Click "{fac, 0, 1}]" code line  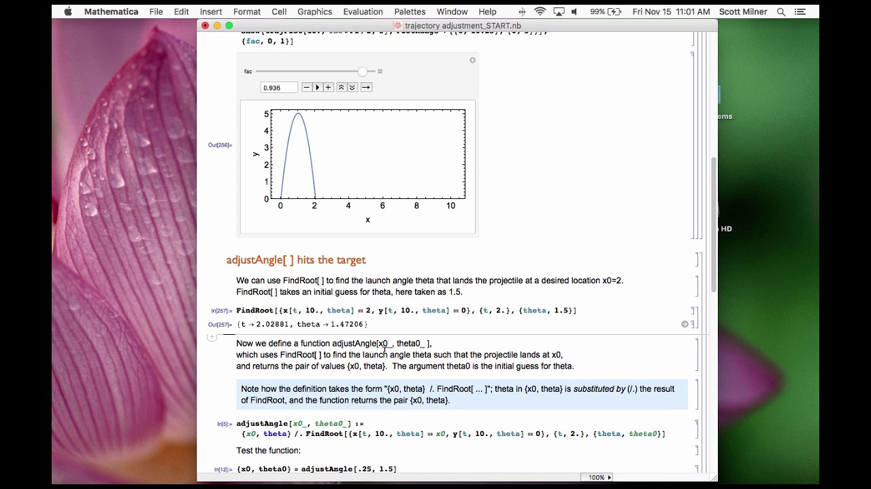pyautogui.click(x=267, y=41)
